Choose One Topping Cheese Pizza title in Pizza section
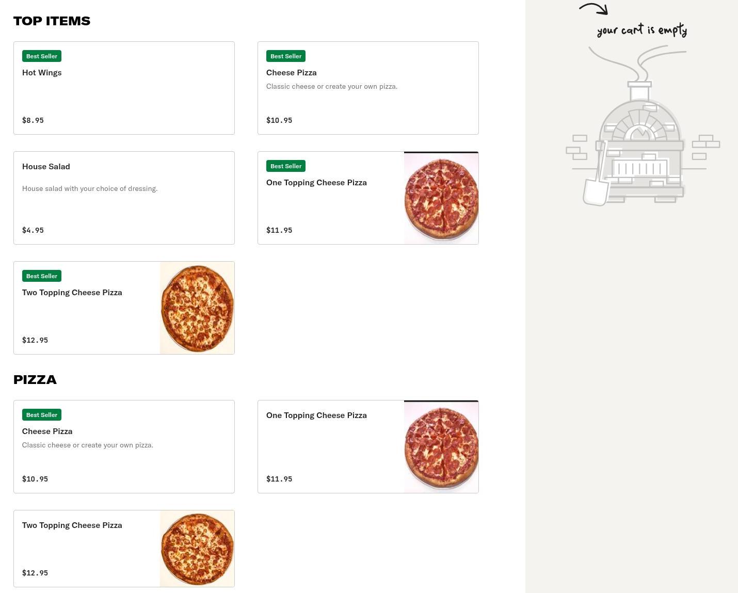This screenshot has width=738, height=593. pos(316,415)
